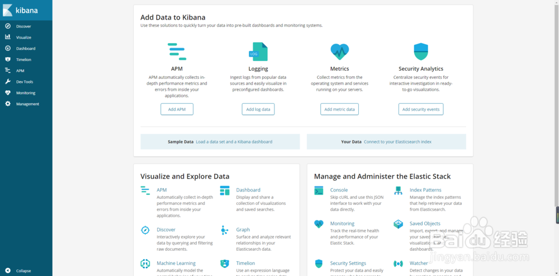
Task: Click the Kibana logo in sidebar header
Action: tap(20, 10)
